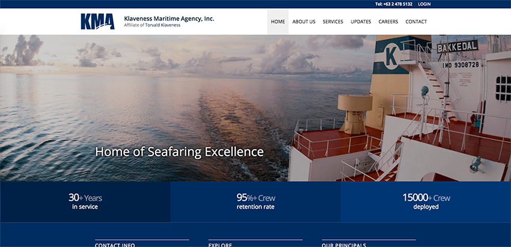This screenshot has height=247, width=511.
Task: Click the telephone number at top
Action: click(x=394, y=4)
